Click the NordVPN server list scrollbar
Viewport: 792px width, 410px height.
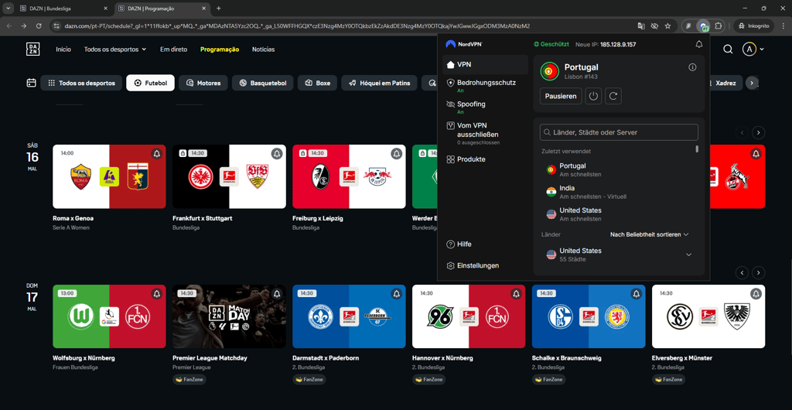698,149
